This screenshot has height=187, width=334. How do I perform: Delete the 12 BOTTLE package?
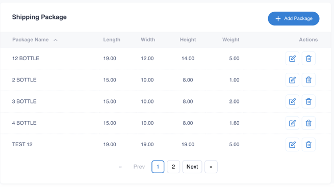(309, 58)
